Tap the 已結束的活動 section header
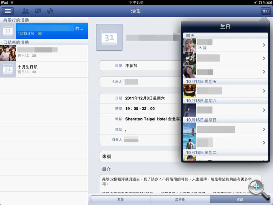This screenshot has height=205, width=273. pos(44,42)
